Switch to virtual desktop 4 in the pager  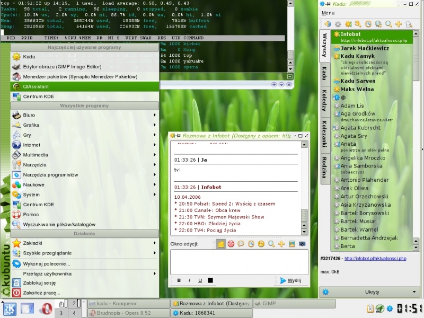pyautogui.click(x=74, y=313)
